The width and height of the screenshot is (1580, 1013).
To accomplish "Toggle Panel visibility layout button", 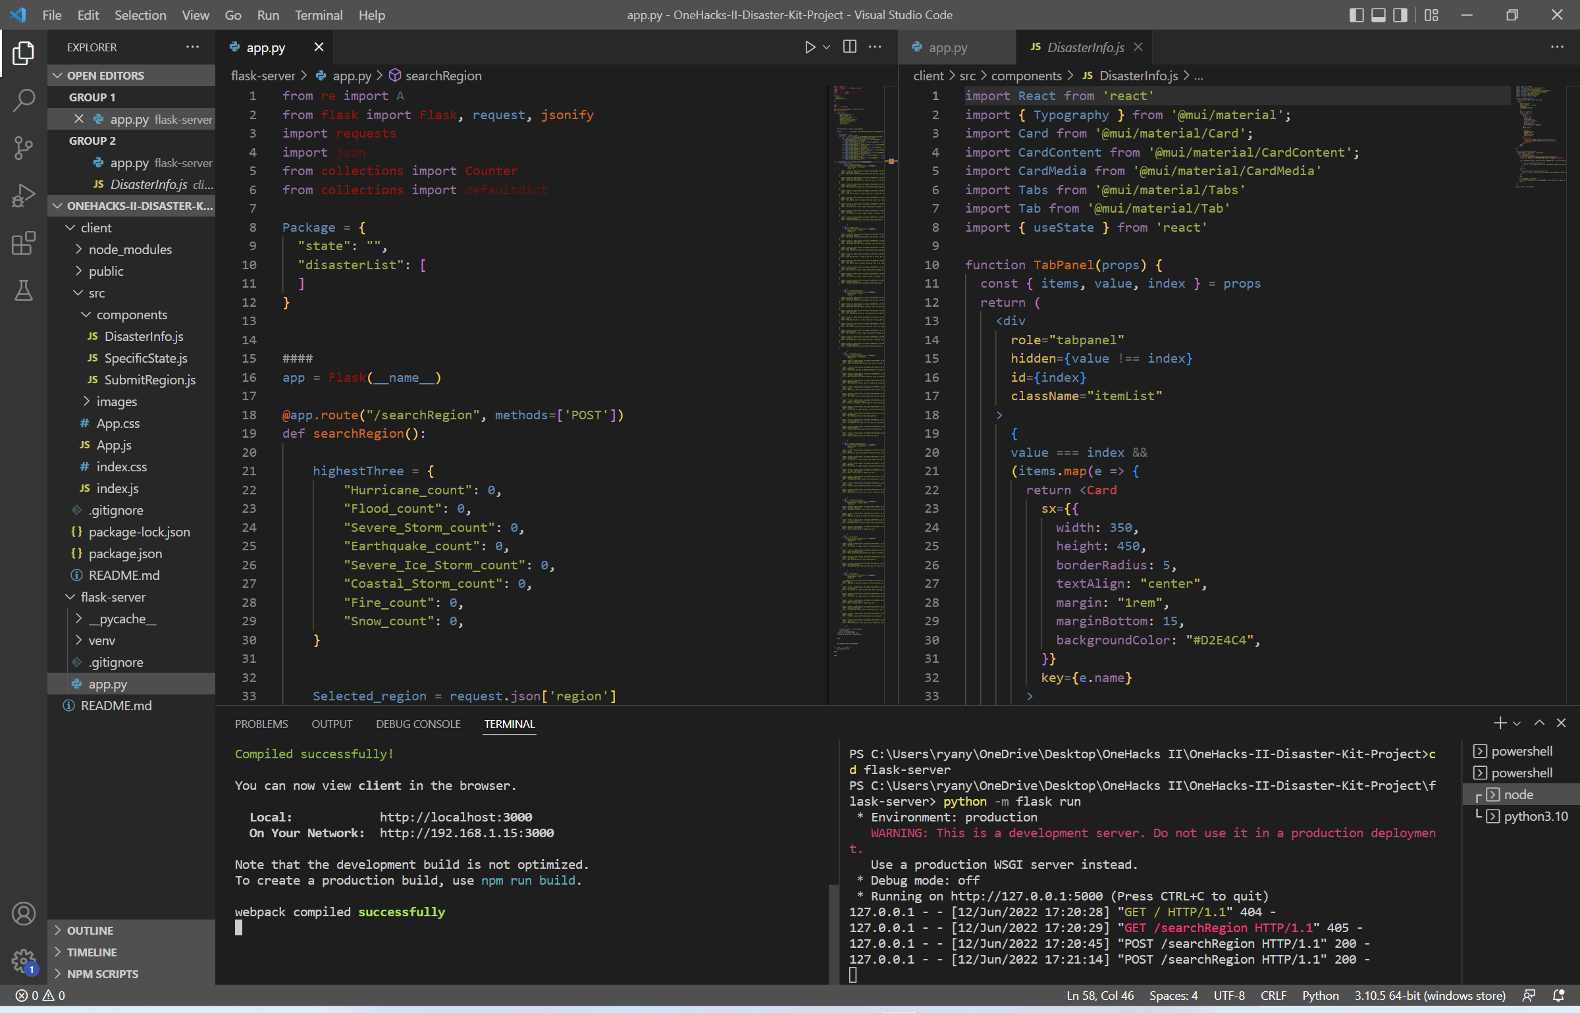I will pyautogui.click(x=1379, y=15).
